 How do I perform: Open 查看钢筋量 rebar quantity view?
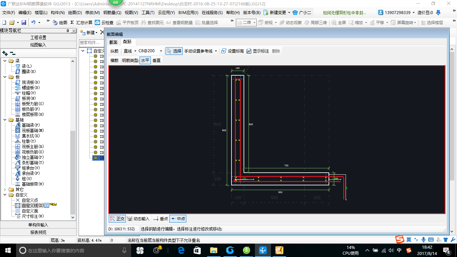180,22
